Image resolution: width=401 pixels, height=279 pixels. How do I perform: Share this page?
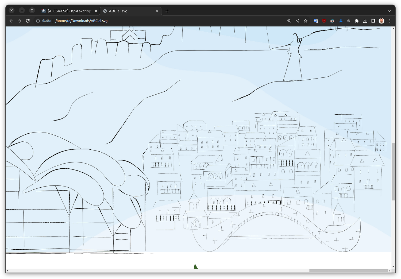297,21
